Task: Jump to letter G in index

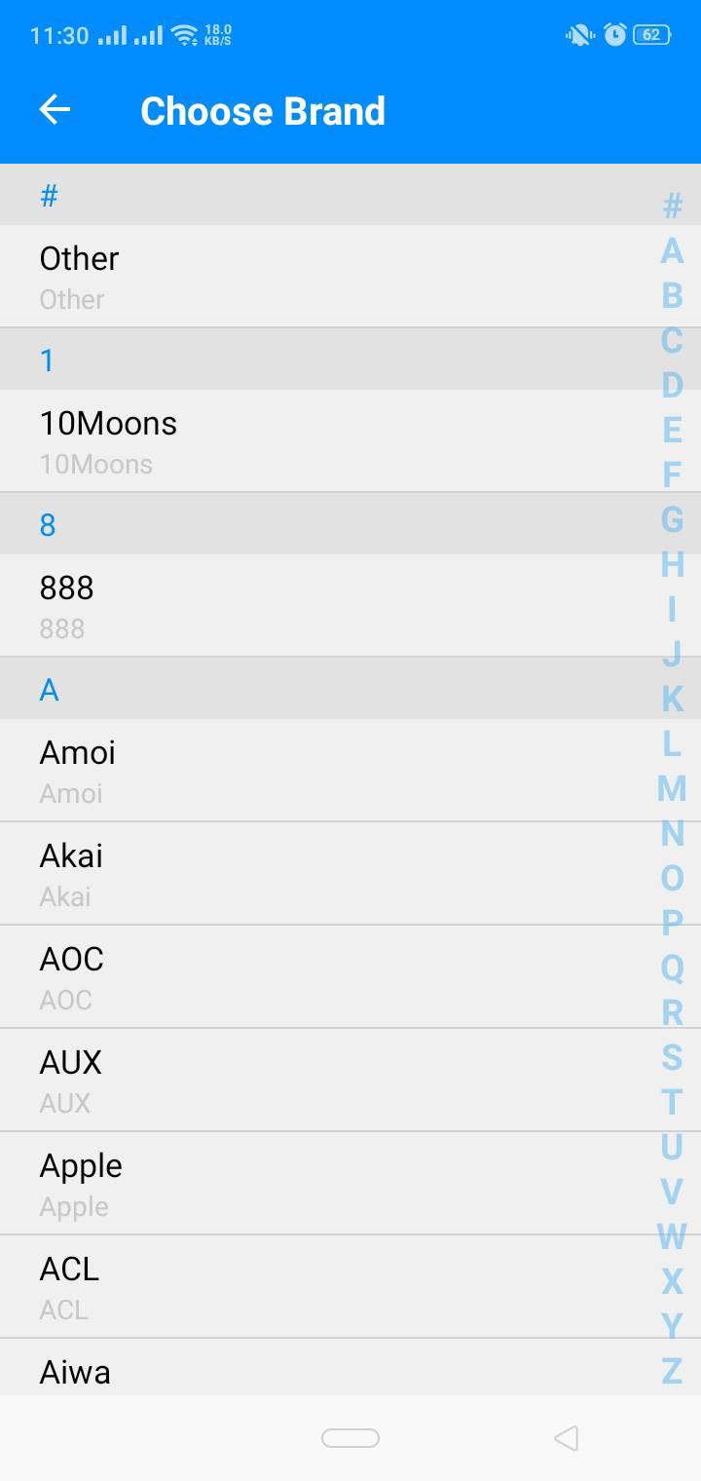Action: pyautogui.click(x=672, y=519)
